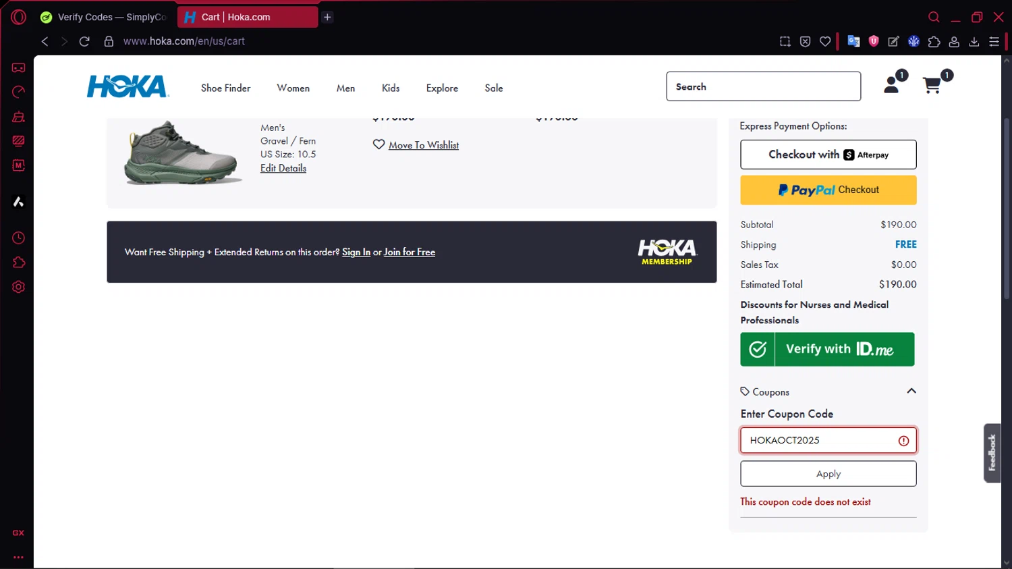Open Hoka account profile icon
The image size is (1012, 569).
[x=892, y=85]
